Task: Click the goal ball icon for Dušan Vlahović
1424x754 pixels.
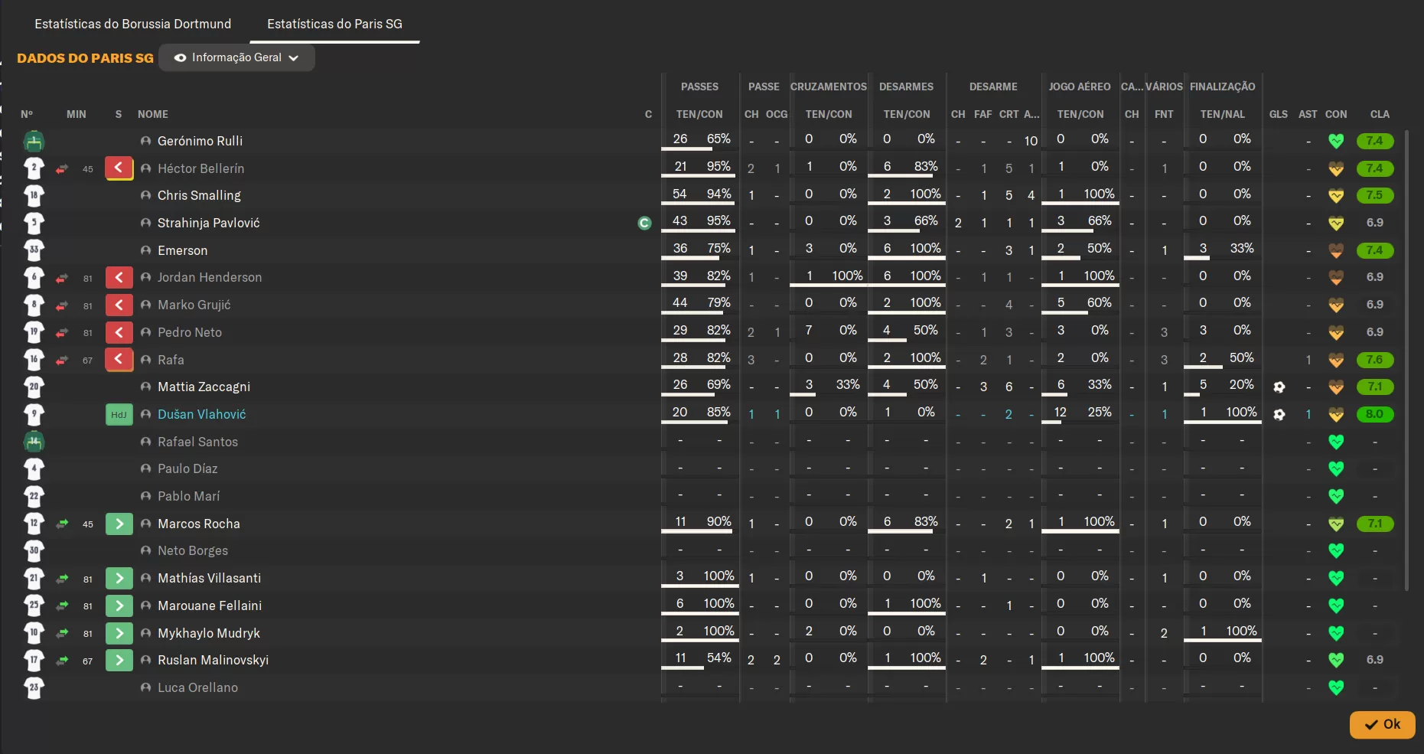Action: coord(1279,414)
